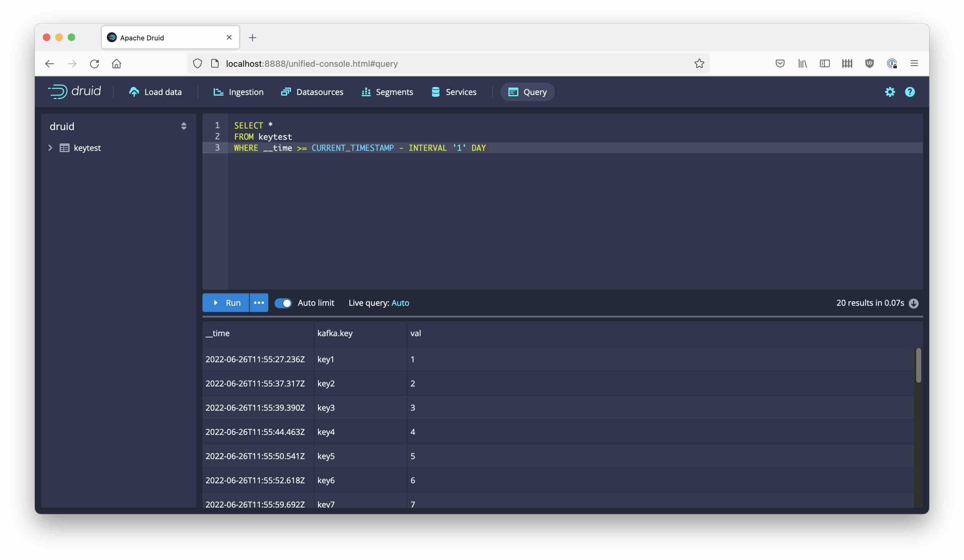Click the results table vertical scrollbar

918,365
